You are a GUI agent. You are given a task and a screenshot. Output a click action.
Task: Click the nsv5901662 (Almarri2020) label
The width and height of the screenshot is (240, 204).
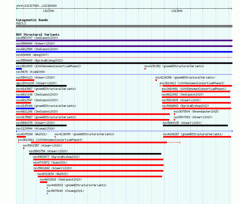[x=53, y=168]
